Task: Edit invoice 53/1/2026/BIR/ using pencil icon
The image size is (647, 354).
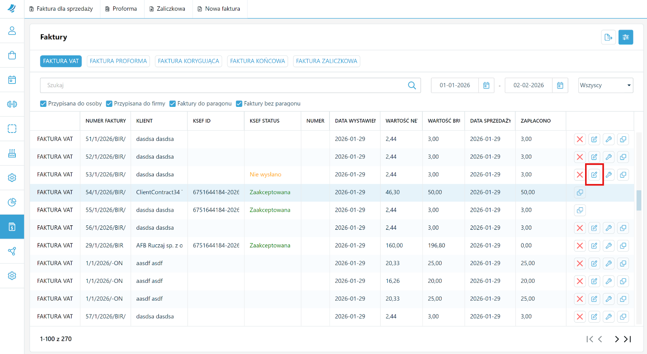Action: tap(594, 175)
